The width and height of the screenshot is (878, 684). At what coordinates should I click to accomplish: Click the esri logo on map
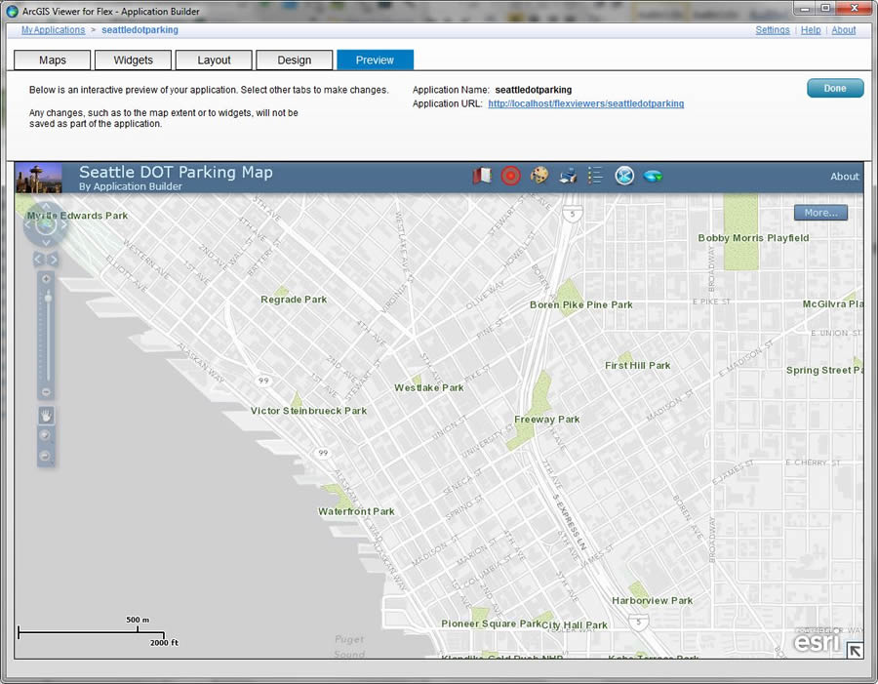(x=817, y=641)
